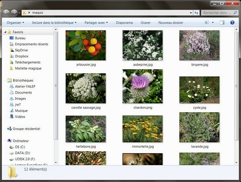Image resolution: width=241 pixels, height=182 pixels.
Task: Open the UDISK 2.0 (F:) drive
Action: [25, 159]
